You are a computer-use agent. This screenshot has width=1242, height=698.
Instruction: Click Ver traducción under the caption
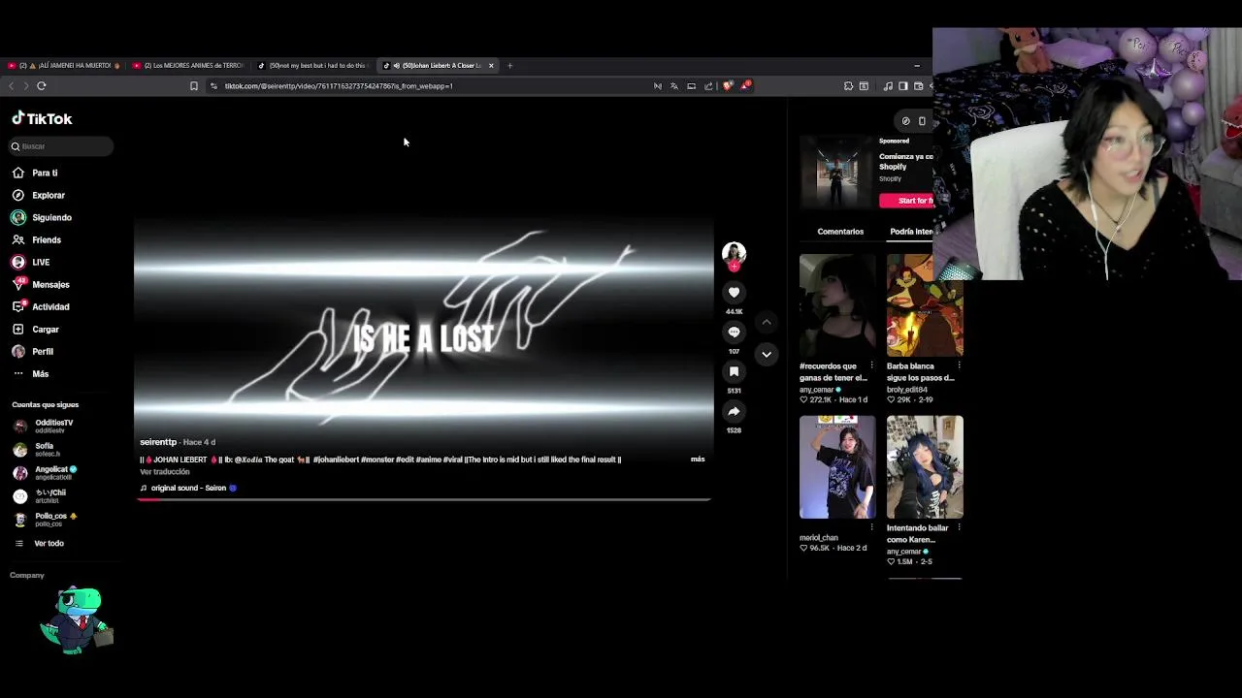click(x=165, y=471)
